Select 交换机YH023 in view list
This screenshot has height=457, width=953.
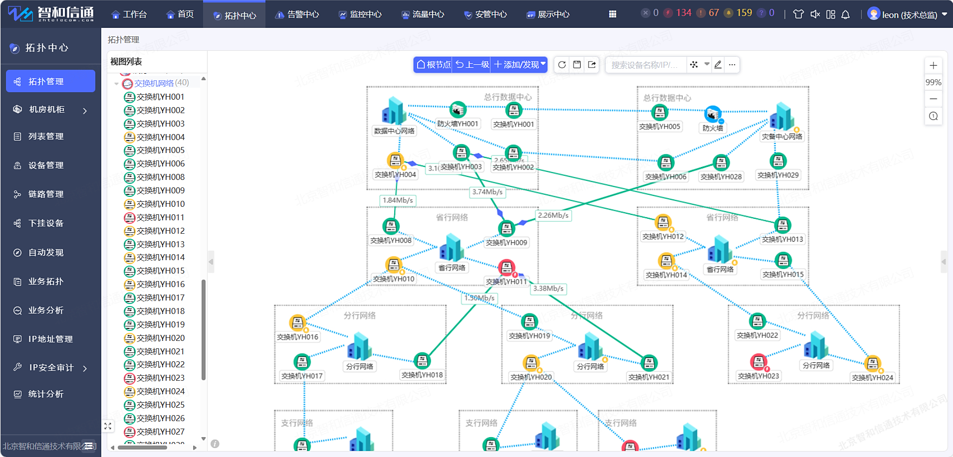coord(154,378)
